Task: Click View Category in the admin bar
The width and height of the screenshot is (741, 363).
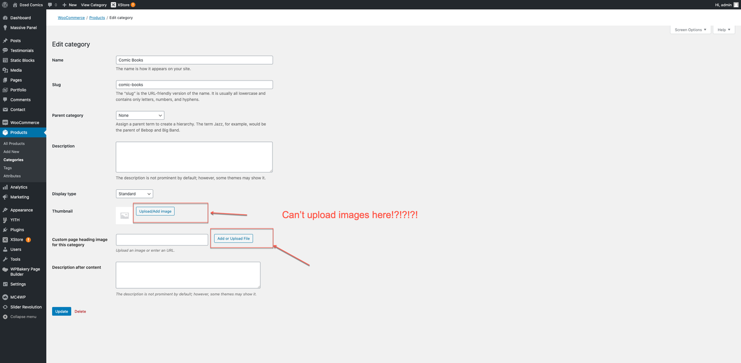Action: pyautogui.click(x=94, y=5)
